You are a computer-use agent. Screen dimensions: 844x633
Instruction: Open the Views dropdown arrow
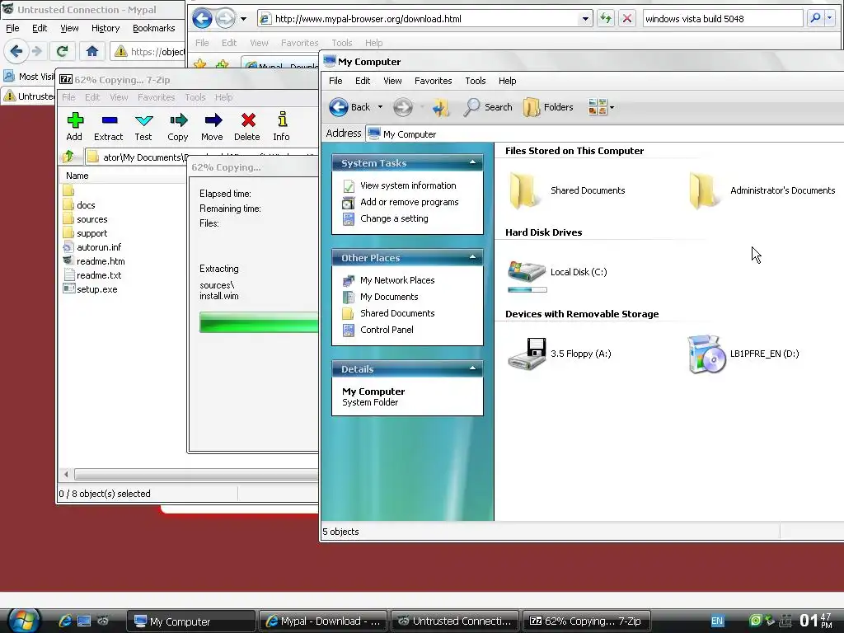pyautogui.click(x=612, y=107)
